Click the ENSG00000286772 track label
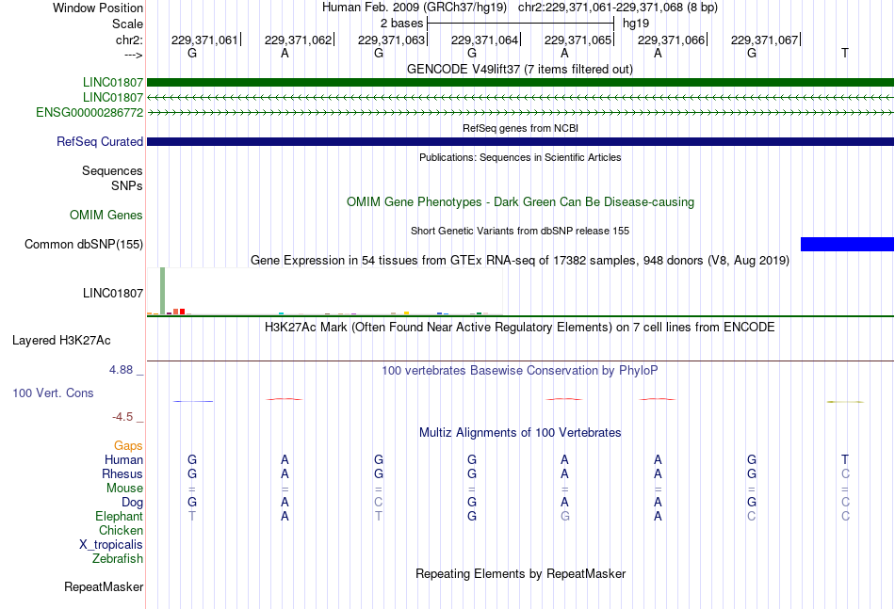895x609 pixels. pyautogui.click(x=89, y=112)
